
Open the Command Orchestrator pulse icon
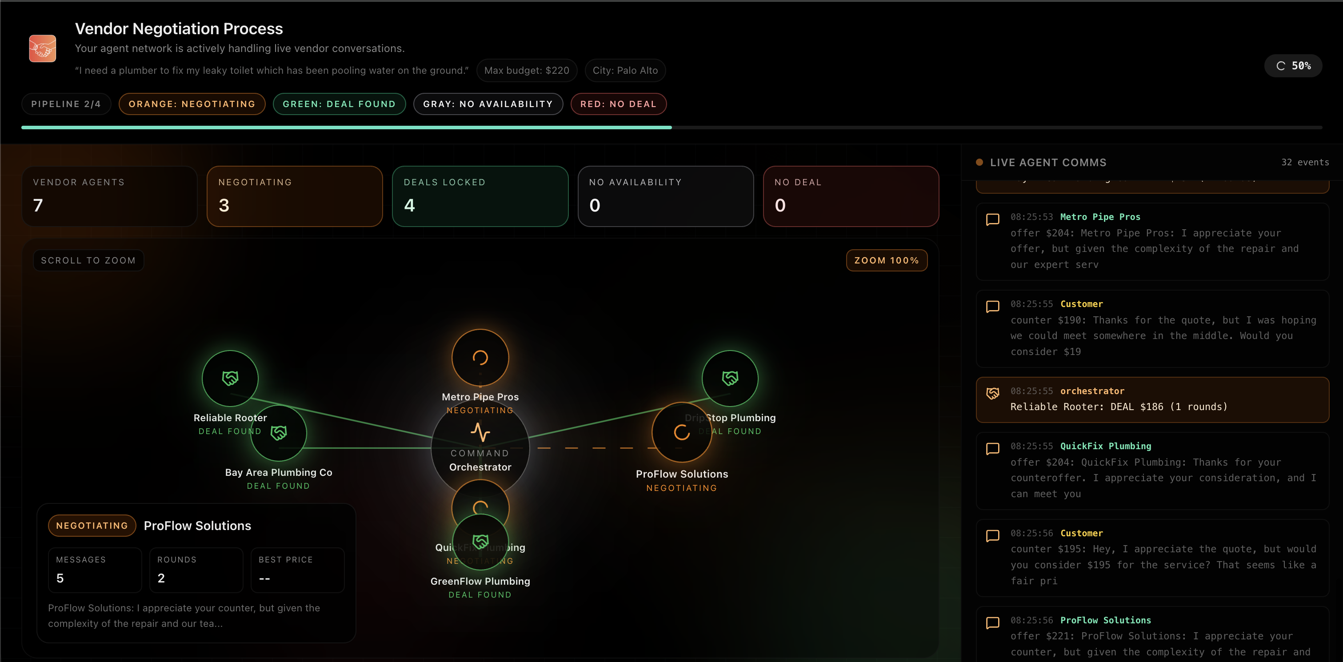[x=480, y=432]
